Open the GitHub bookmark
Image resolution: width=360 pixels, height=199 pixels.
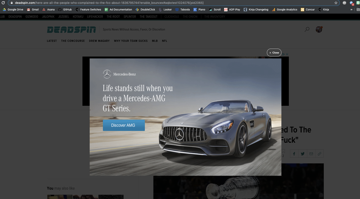(x=65, y=9)
